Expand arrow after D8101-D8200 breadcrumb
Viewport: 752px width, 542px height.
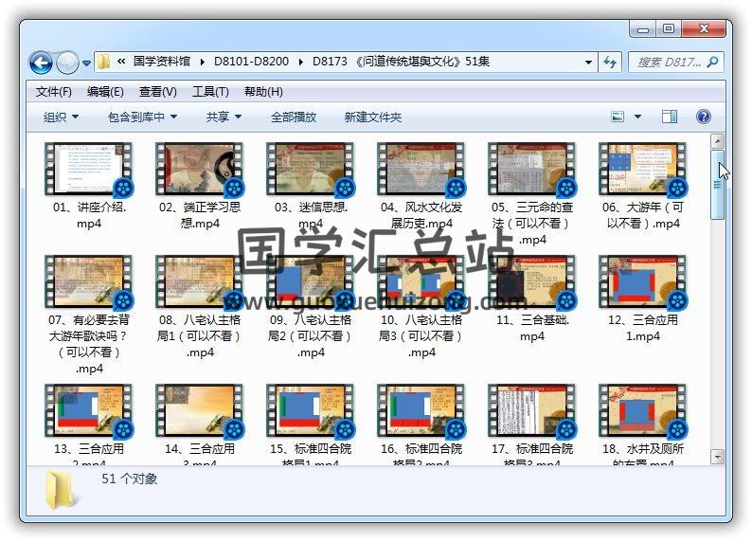(x=300, y=63)
